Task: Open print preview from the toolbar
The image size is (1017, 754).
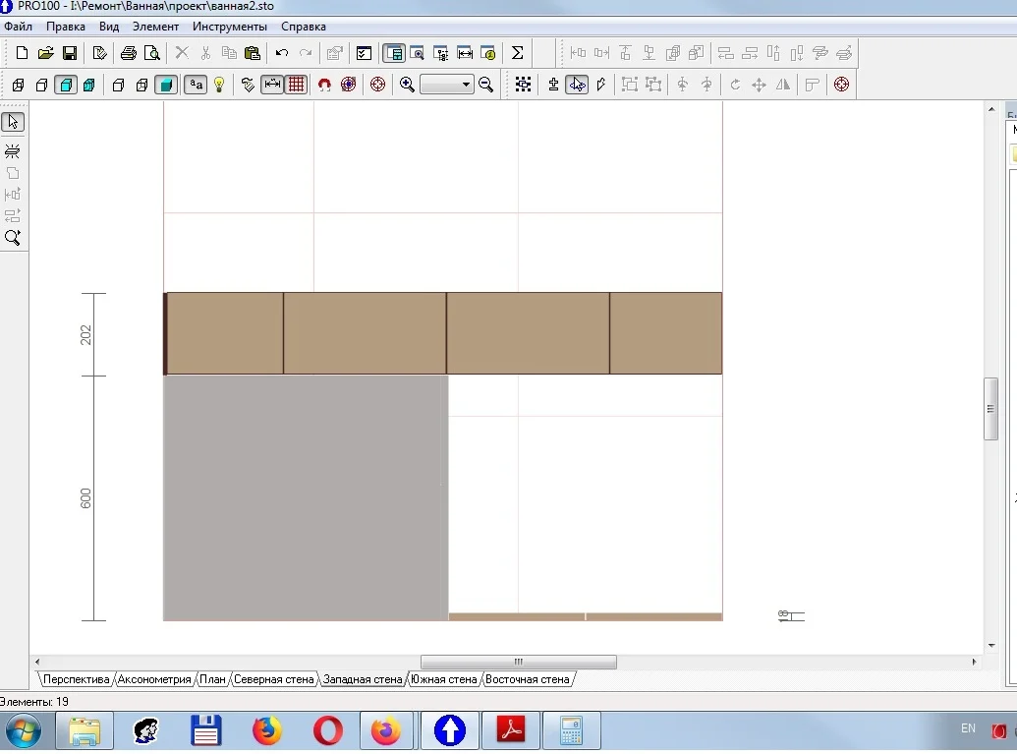Action: tap(151, 53)
